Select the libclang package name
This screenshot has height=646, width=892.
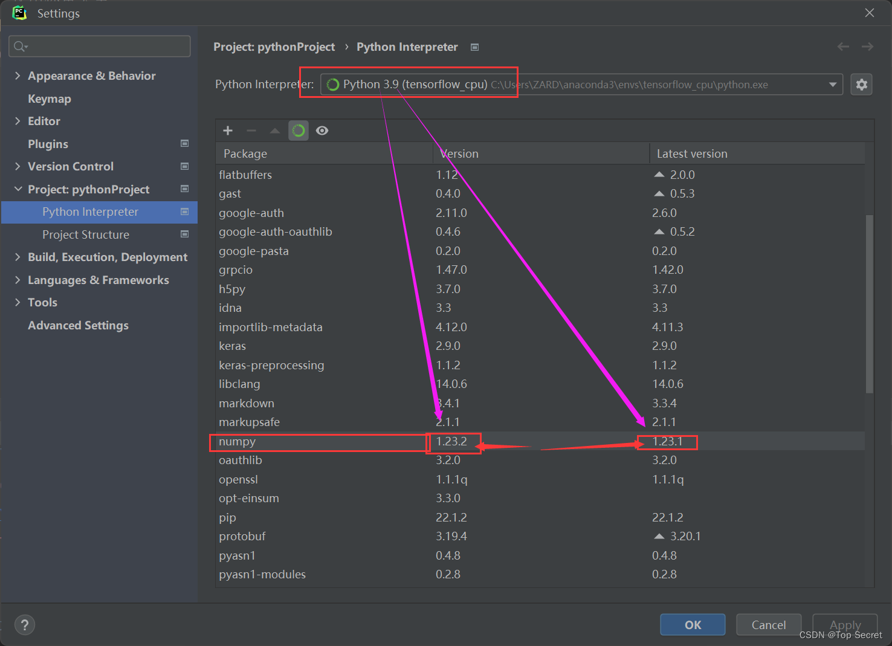[x=239, y=384]
